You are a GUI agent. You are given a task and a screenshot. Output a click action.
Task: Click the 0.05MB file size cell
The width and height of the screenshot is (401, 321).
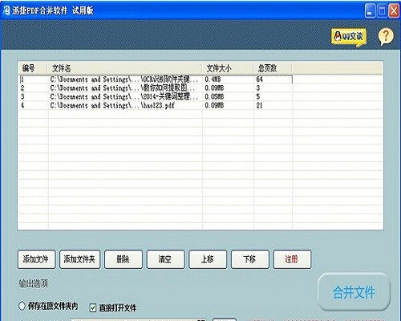pyautogui.click(x=214, y=96)
